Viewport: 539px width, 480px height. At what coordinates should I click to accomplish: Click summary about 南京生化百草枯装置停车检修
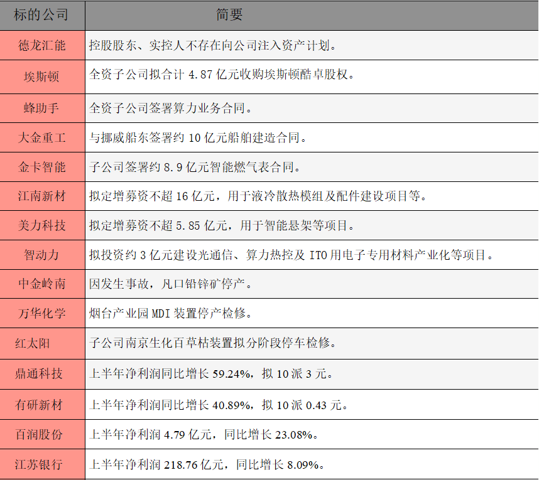tap(312, 344)
